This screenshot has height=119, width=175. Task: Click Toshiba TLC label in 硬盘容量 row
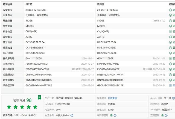coord(159,21)
